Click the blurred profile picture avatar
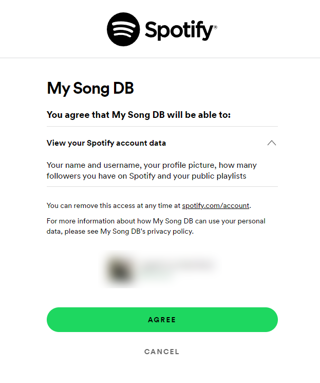Image resolution: width=320 pixels, height=383 pixels. 120,269
